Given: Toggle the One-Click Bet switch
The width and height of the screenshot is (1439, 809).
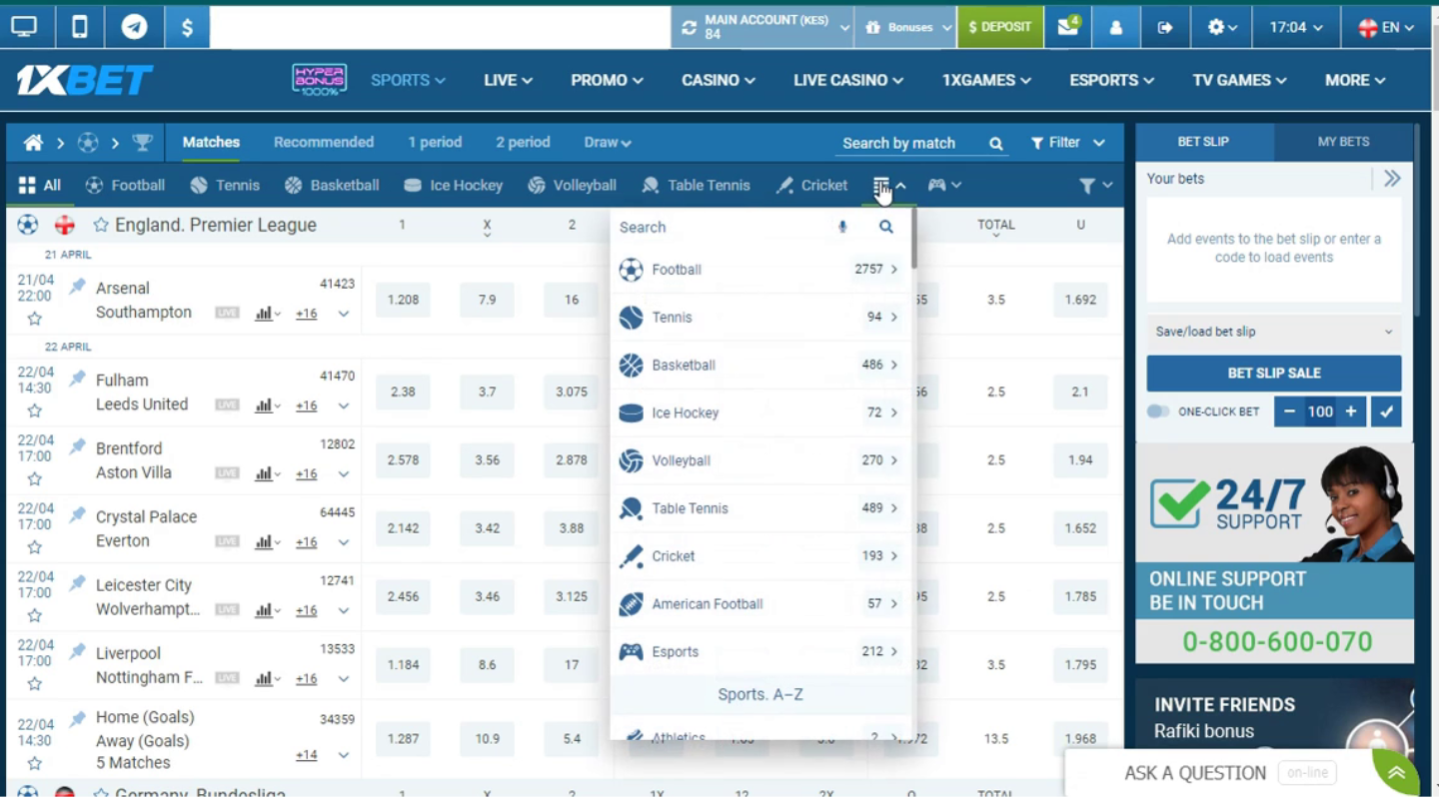Looking at the screenshot, I should point(1158,411).
